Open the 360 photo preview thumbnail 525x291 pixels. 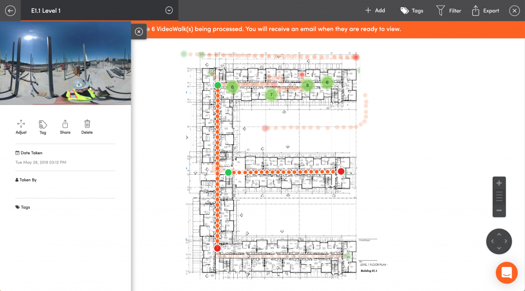[65, 63]
